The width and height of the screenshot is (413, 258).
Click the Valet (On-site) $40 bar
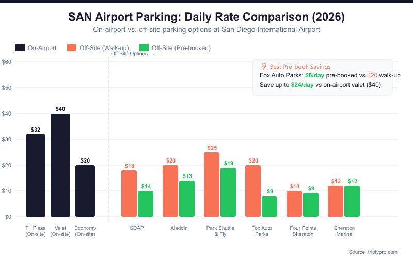click(60, 165)
